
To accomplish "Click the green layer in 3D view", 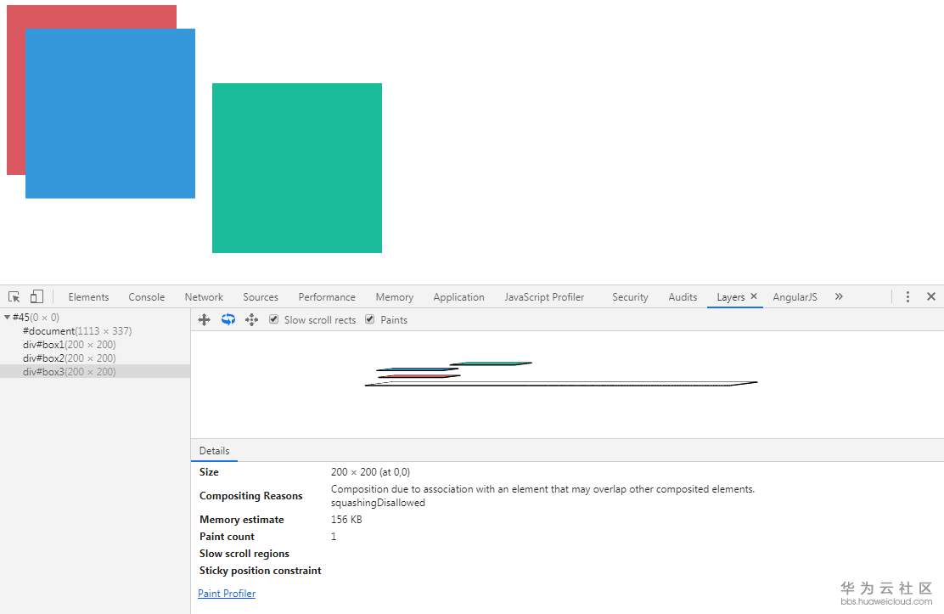I will point(491,363).
